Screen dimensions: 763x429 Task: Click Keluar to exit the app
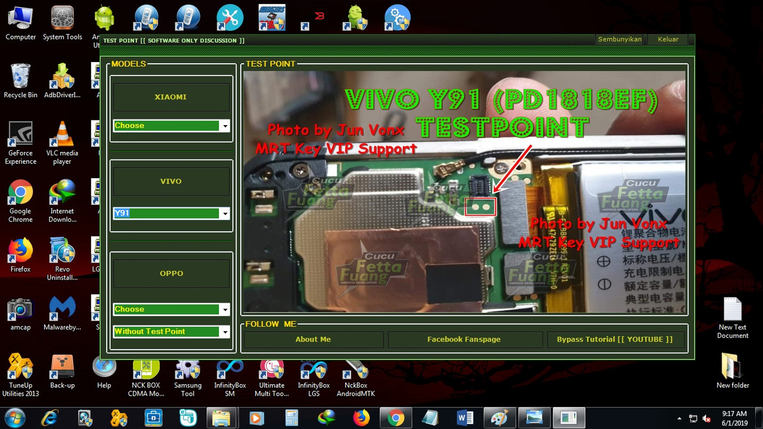668,39
